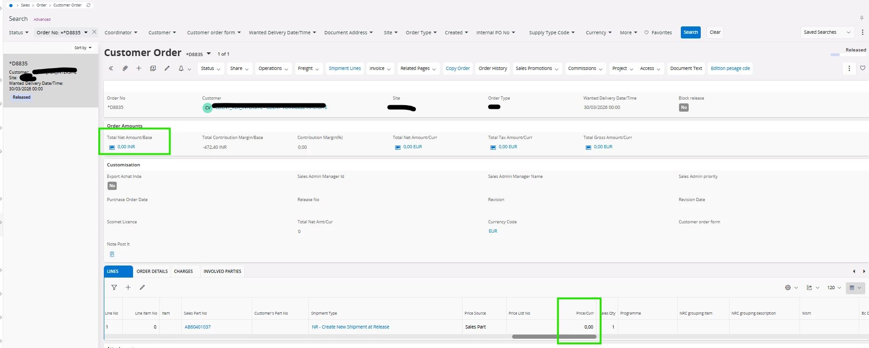Open the Saved Searches dropdown
Image resolution: width=869 pixels, height=348 pixels.
point(827,32)
